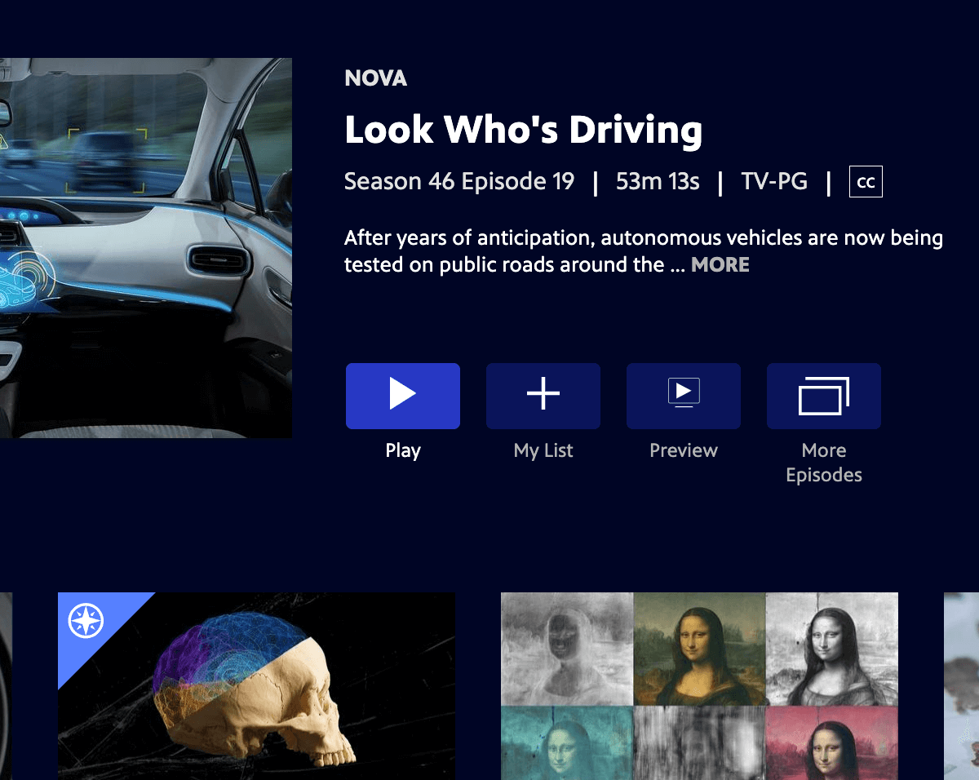Toggle the CC closed captions badge
This screenshot has width=979, height=780.
pos(866,182)
